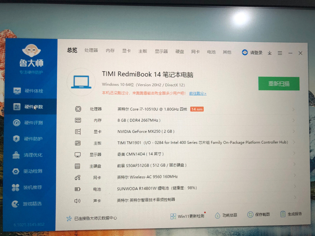Click the 声卡 speaker row icon
The height and width of the screenshot is (236, 315).
pyautogui.click(x=77, y=200)
